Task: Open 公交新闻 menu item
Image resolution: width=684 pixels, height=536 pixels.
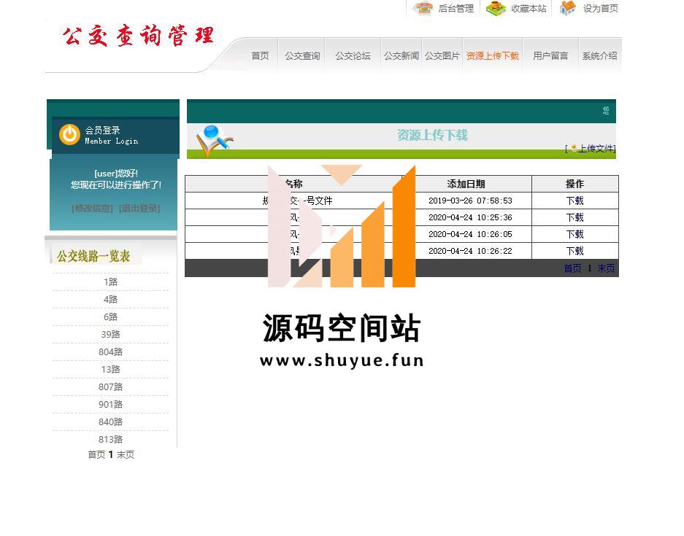Action: pyautogui.click(x=401, y=55)
